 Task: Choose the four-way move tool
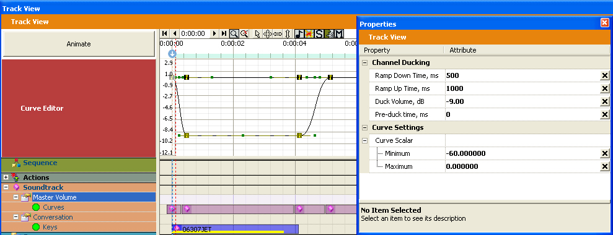(267, 33)
